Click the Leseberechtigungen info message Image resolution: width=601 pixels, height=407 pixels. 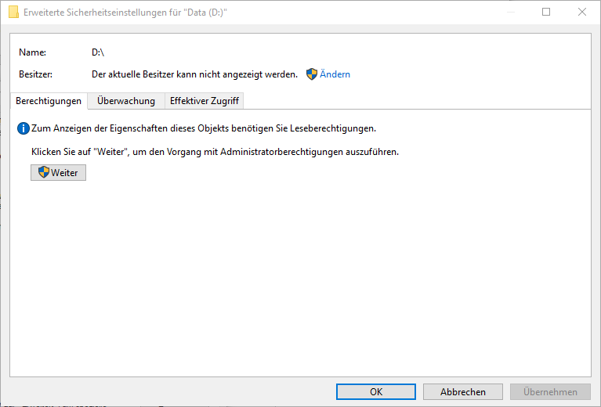(x=204, y=128)
